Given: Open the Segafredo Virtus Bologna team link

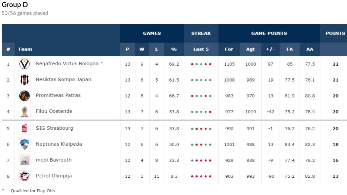Looking at the screenshot, I should tap(67, 64).
